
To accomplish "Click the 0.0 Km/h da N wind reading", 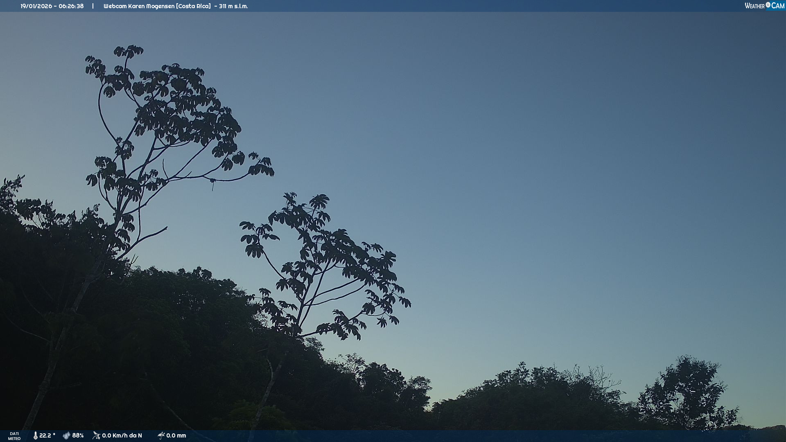I will pyautogui.click(x=122, y=435).
